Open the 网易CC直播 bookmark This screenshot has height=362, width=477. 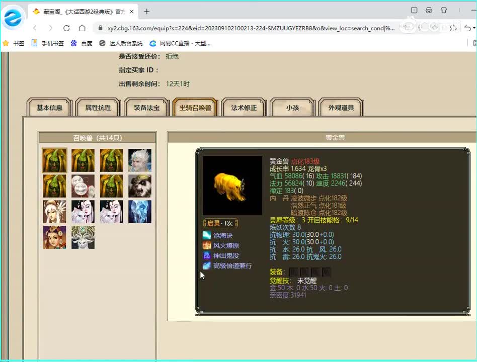(180, 43)
